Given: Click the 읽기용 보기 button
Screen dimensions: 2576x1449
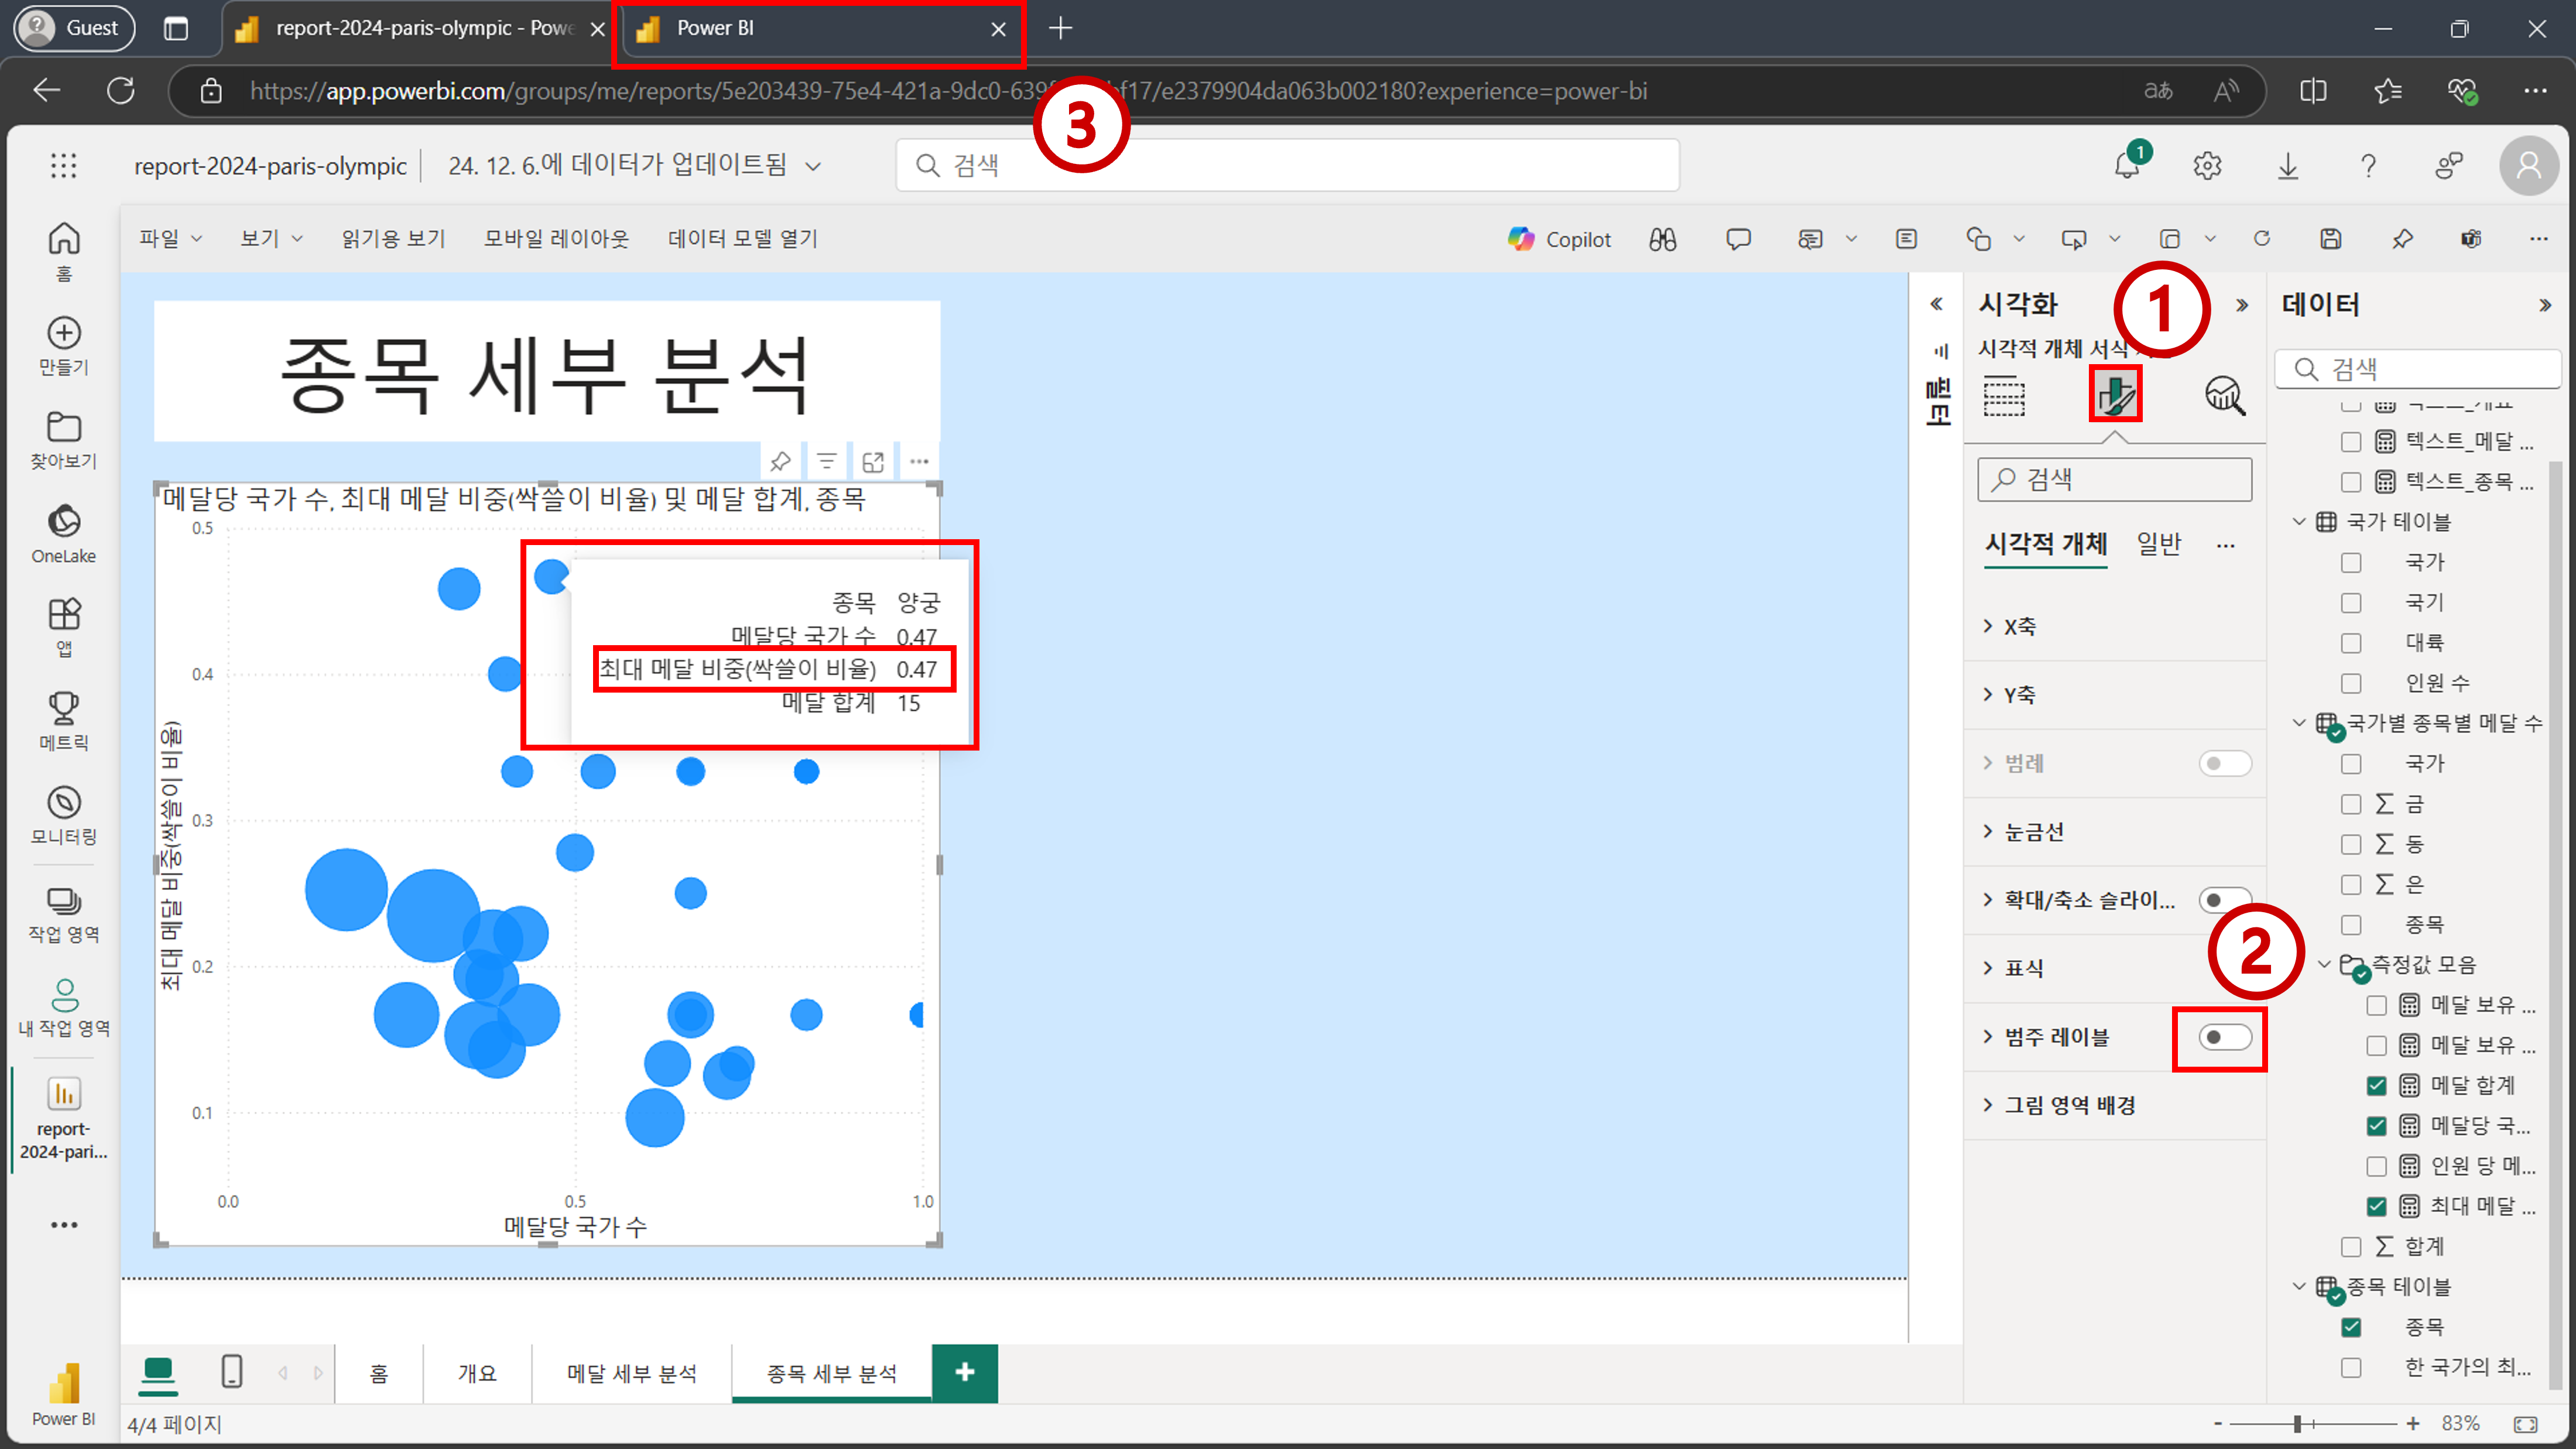Looking at the screenshot, I should (393, 239).
